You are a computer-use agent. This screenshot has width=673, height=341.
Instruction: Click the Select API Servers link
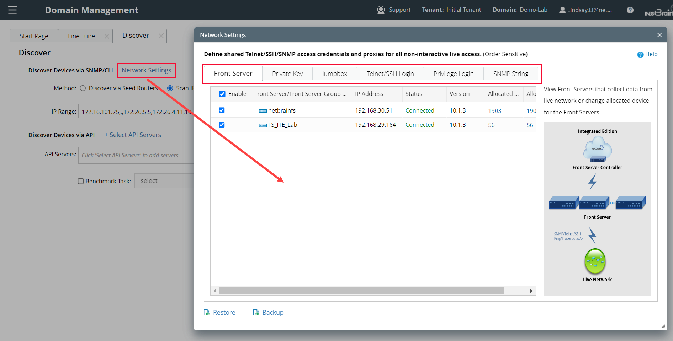[133, 135]
